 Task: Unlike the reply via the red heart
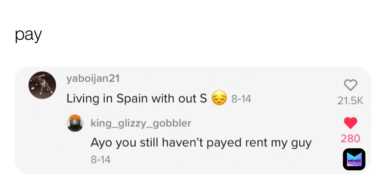(x=350, y=123)
